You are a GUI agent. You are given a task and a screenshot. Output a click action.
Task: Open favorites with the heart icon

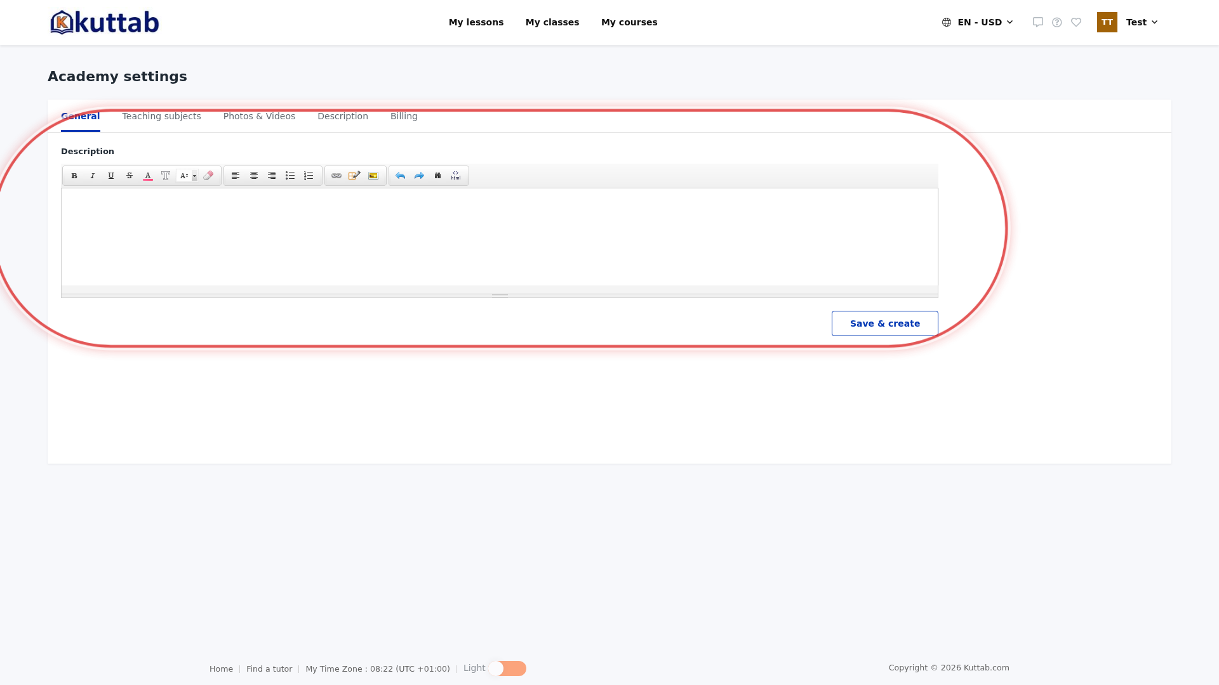[x=1076, y=22]
